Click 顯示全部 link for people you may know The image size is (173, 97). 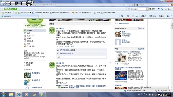pyautogui.click(x=141, y=29)
